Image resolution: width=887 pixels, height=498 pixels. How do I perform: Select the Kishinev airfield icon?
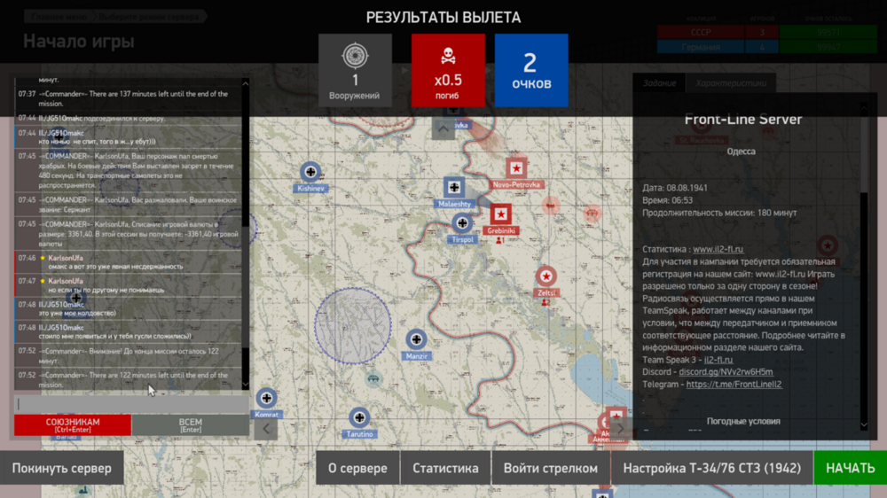[310, 171]
